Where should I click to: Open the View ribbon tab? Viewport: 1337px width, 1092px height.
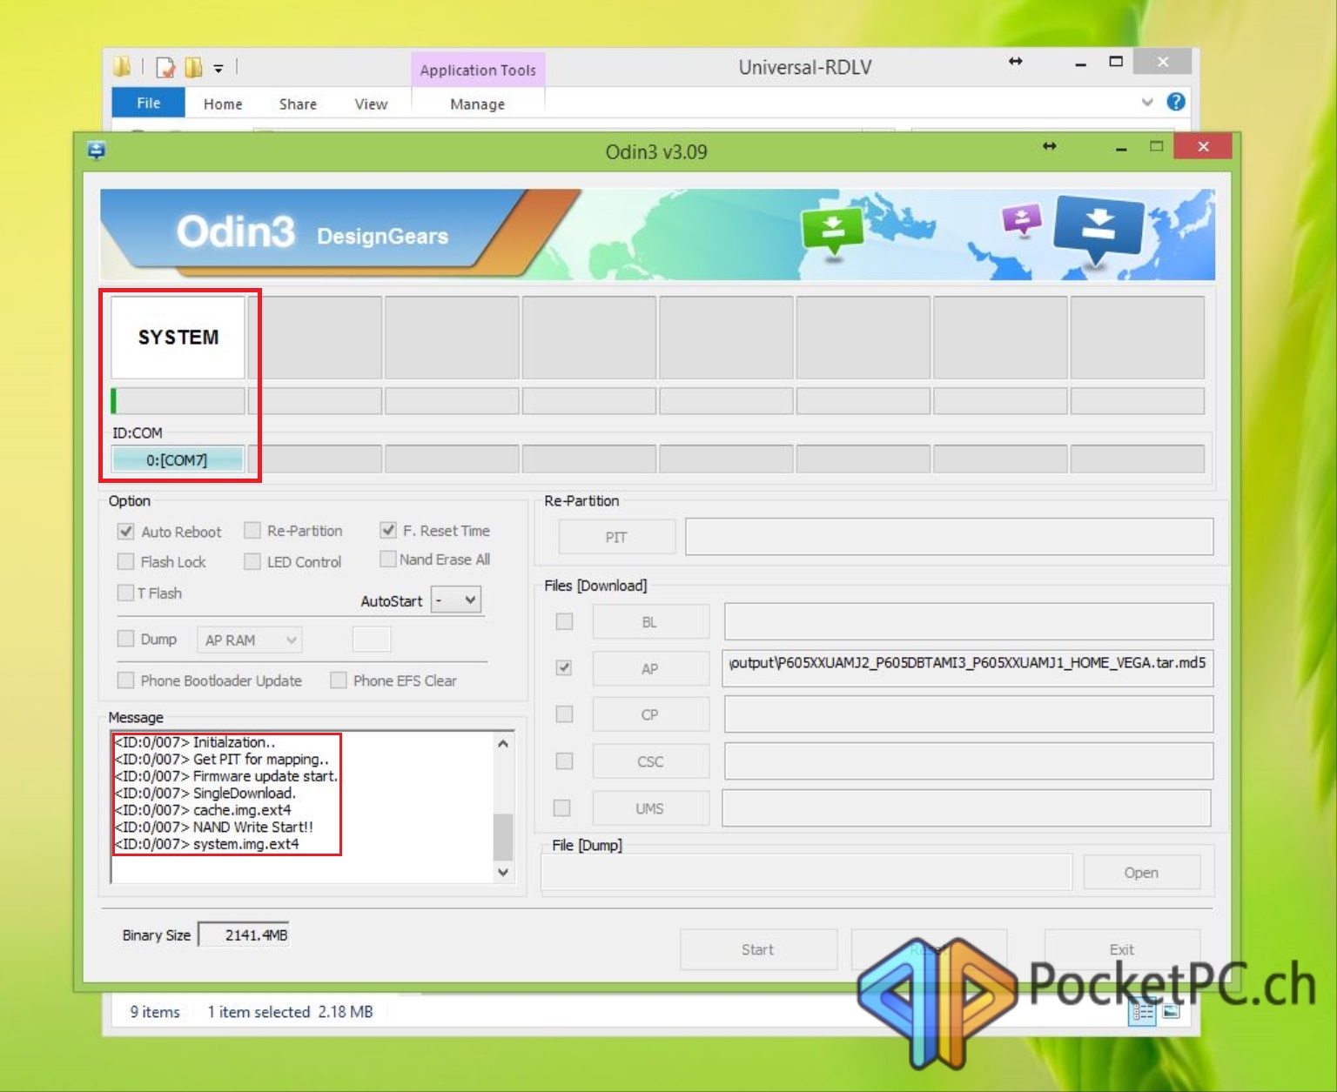[371, 104]
